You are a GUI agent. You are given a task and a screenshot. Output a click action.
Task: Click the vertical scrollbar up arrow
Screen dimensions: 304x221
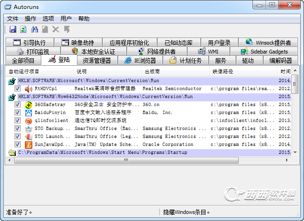[295, 70]
